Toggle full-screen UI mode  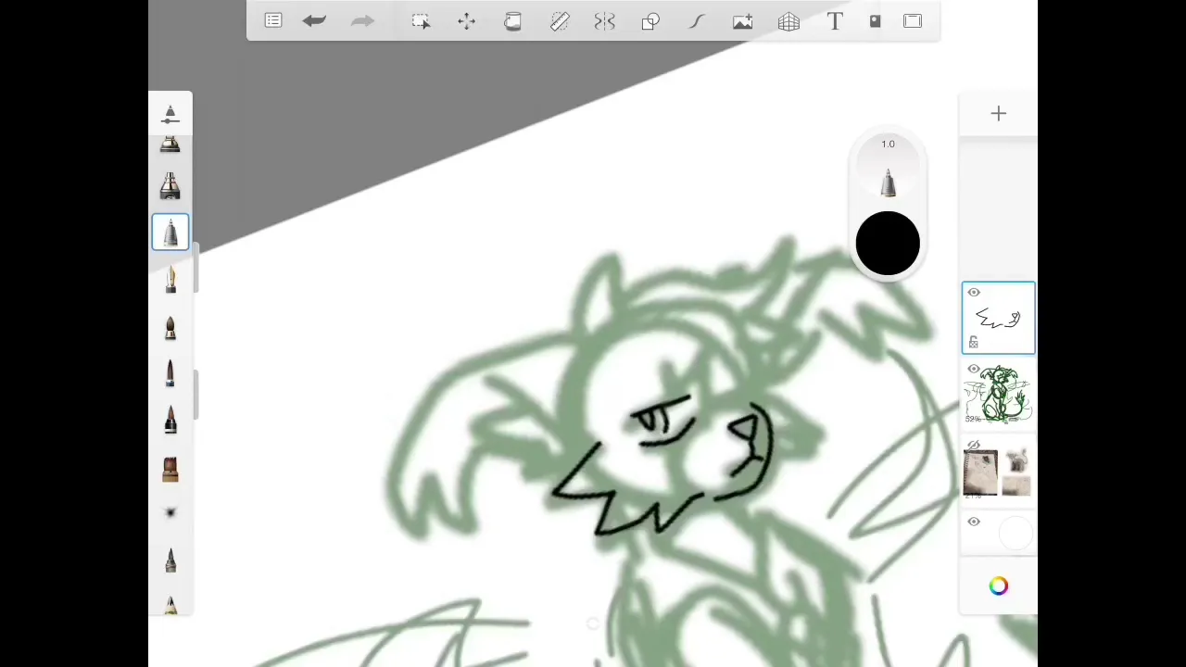[913, 20]
